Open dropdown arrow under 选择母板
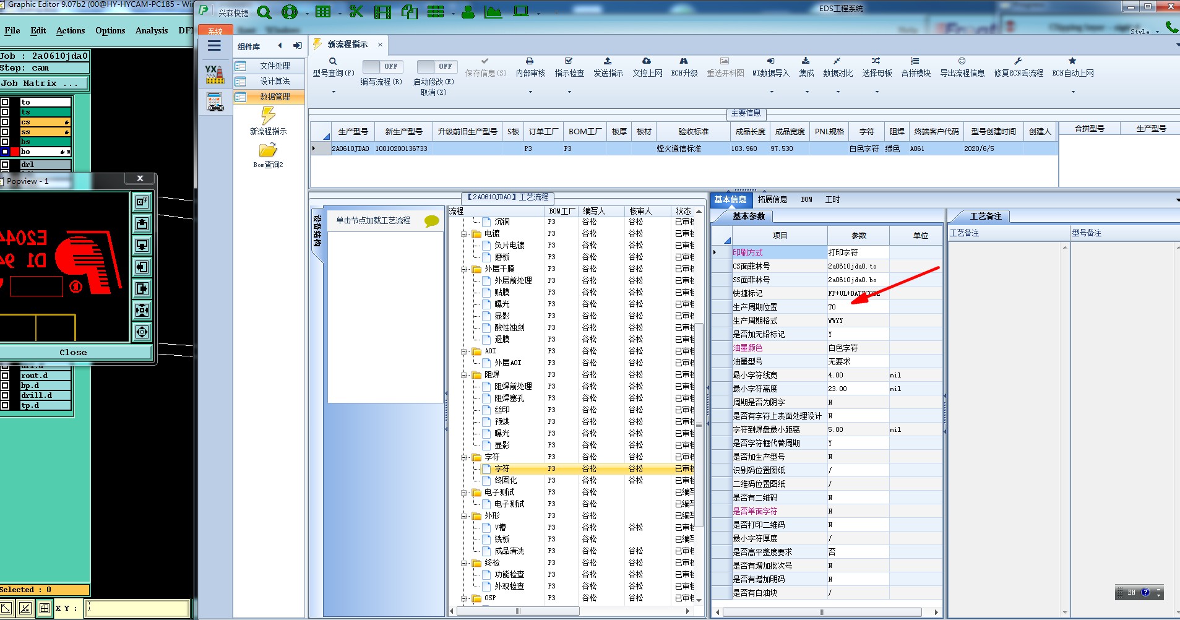 point(877,92)
